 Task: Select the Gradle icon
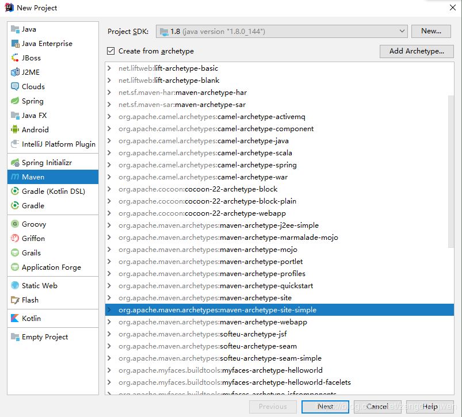point(15,205)
